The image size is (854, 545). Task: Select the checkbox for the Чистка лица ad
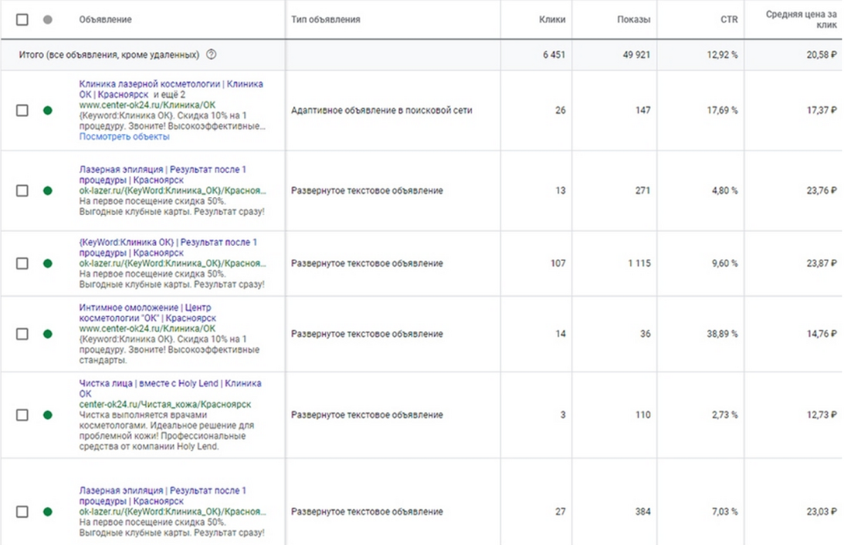click(x=22, y=415)
